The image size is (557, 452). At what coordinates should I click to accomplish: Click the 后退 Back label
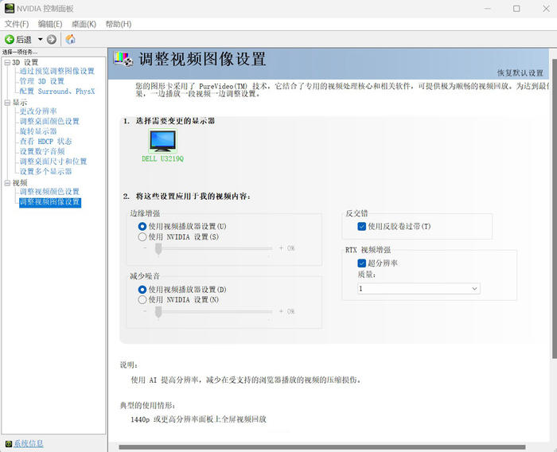tap(24, 40)
